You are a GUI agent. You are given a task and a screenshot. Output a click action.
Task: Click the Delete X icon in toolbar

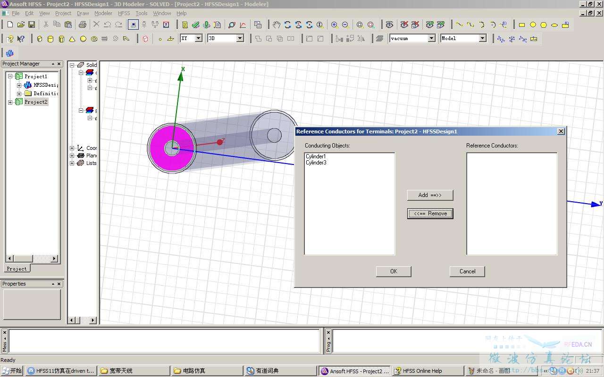click(96, 25)
